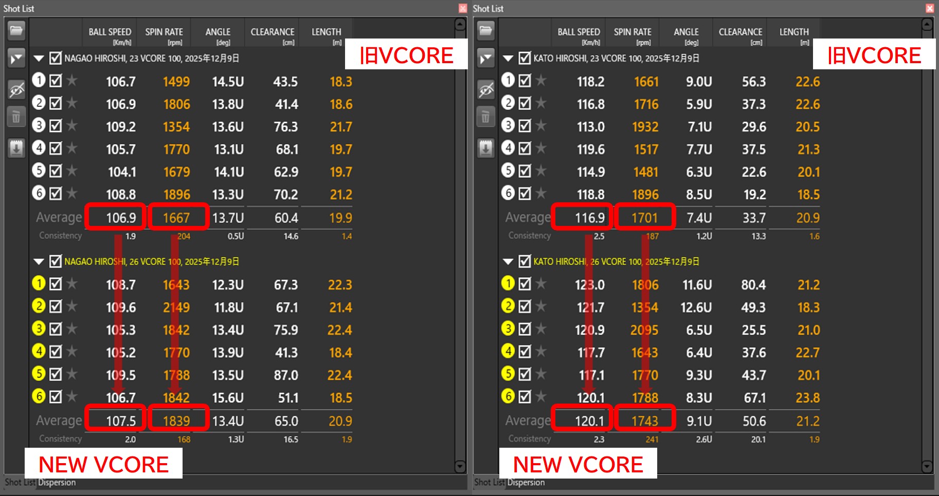Collapse the NAGAO HIROSHI 26 VCORE 100 group

coord(39,262)
